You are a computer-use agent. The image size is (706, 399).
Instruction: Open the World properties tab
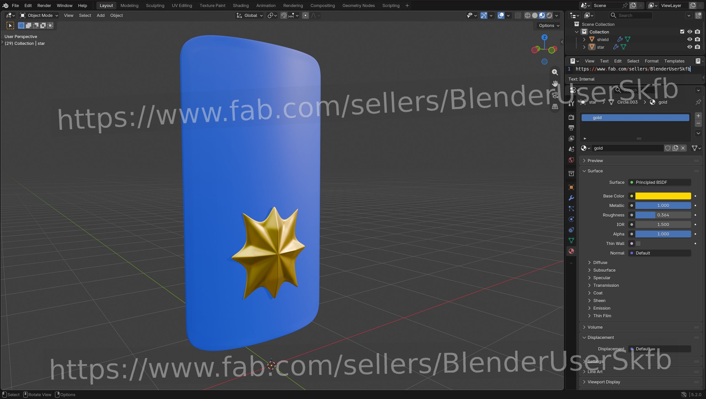(x=571, y=160)
